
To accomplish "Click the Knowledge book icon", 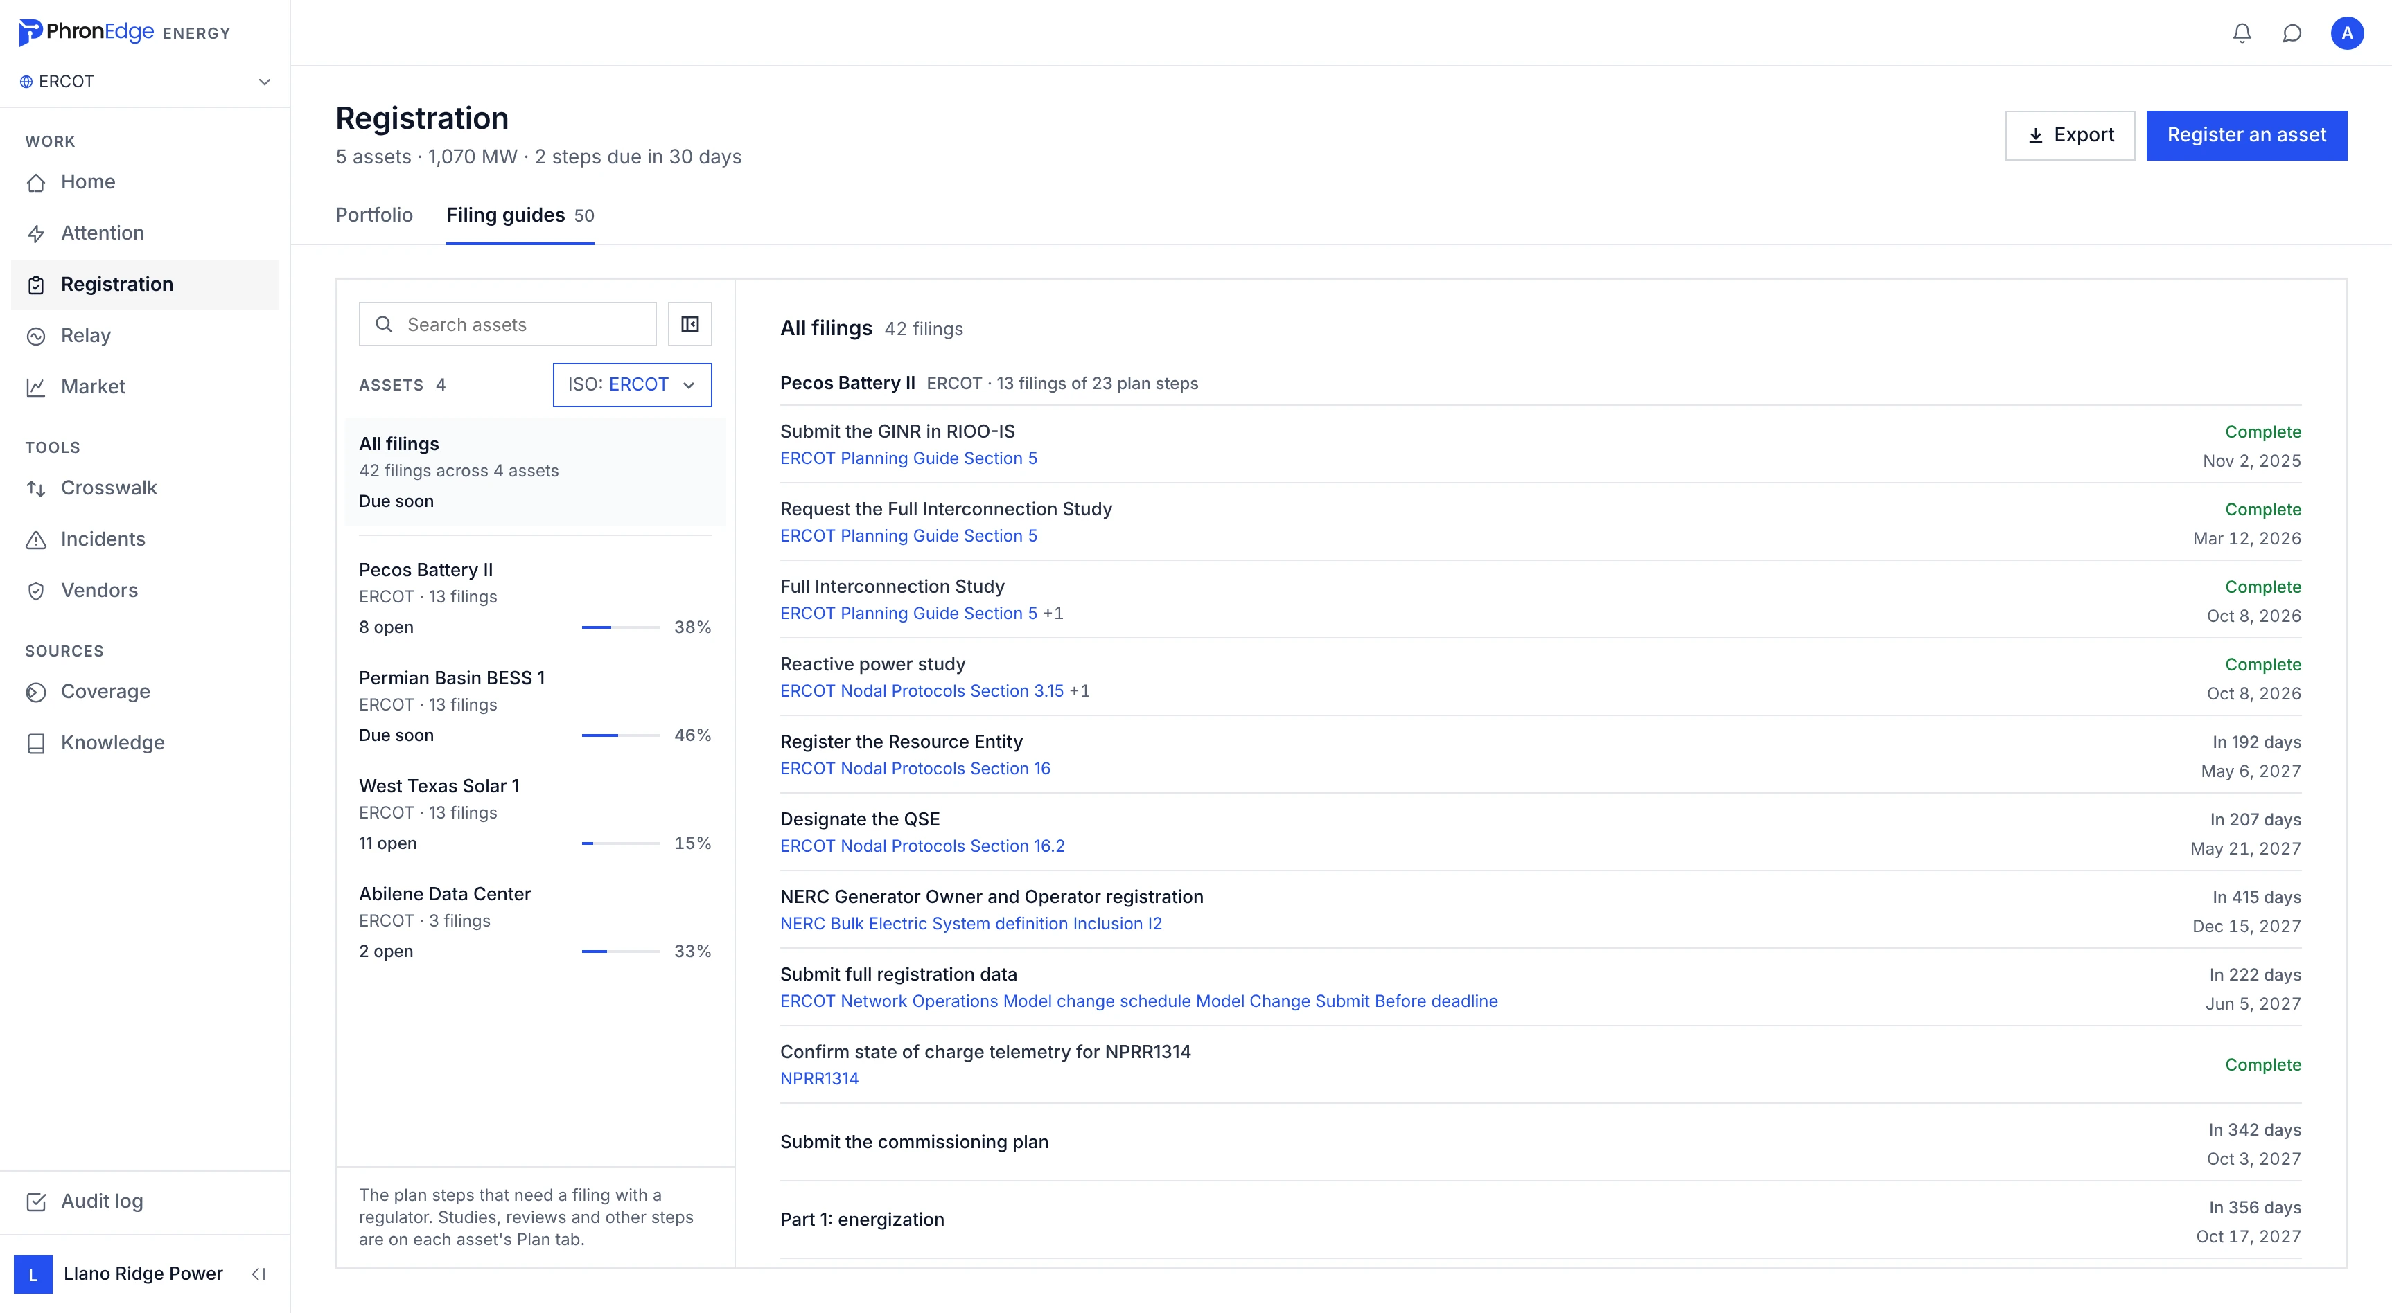I will [x=36, y=743].
